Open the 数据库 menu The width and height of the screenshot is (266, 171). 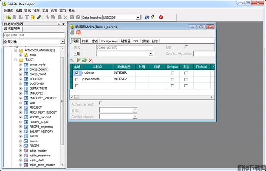pos(8,11)
